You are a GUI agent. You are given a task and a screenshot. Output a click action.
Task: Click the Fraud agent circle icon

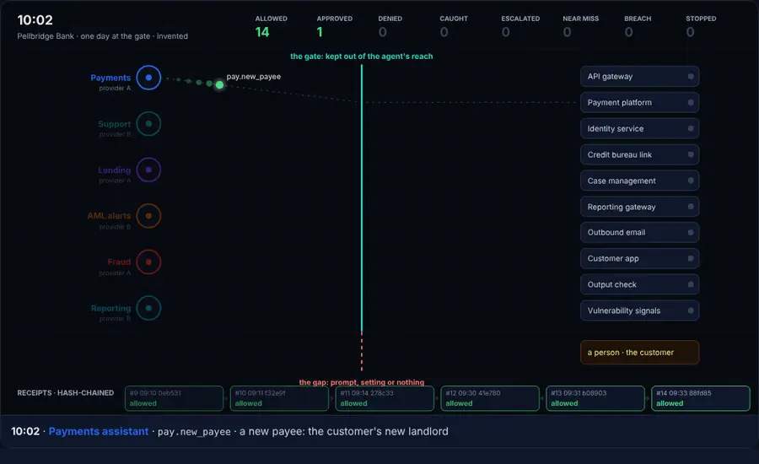[148, 262]
